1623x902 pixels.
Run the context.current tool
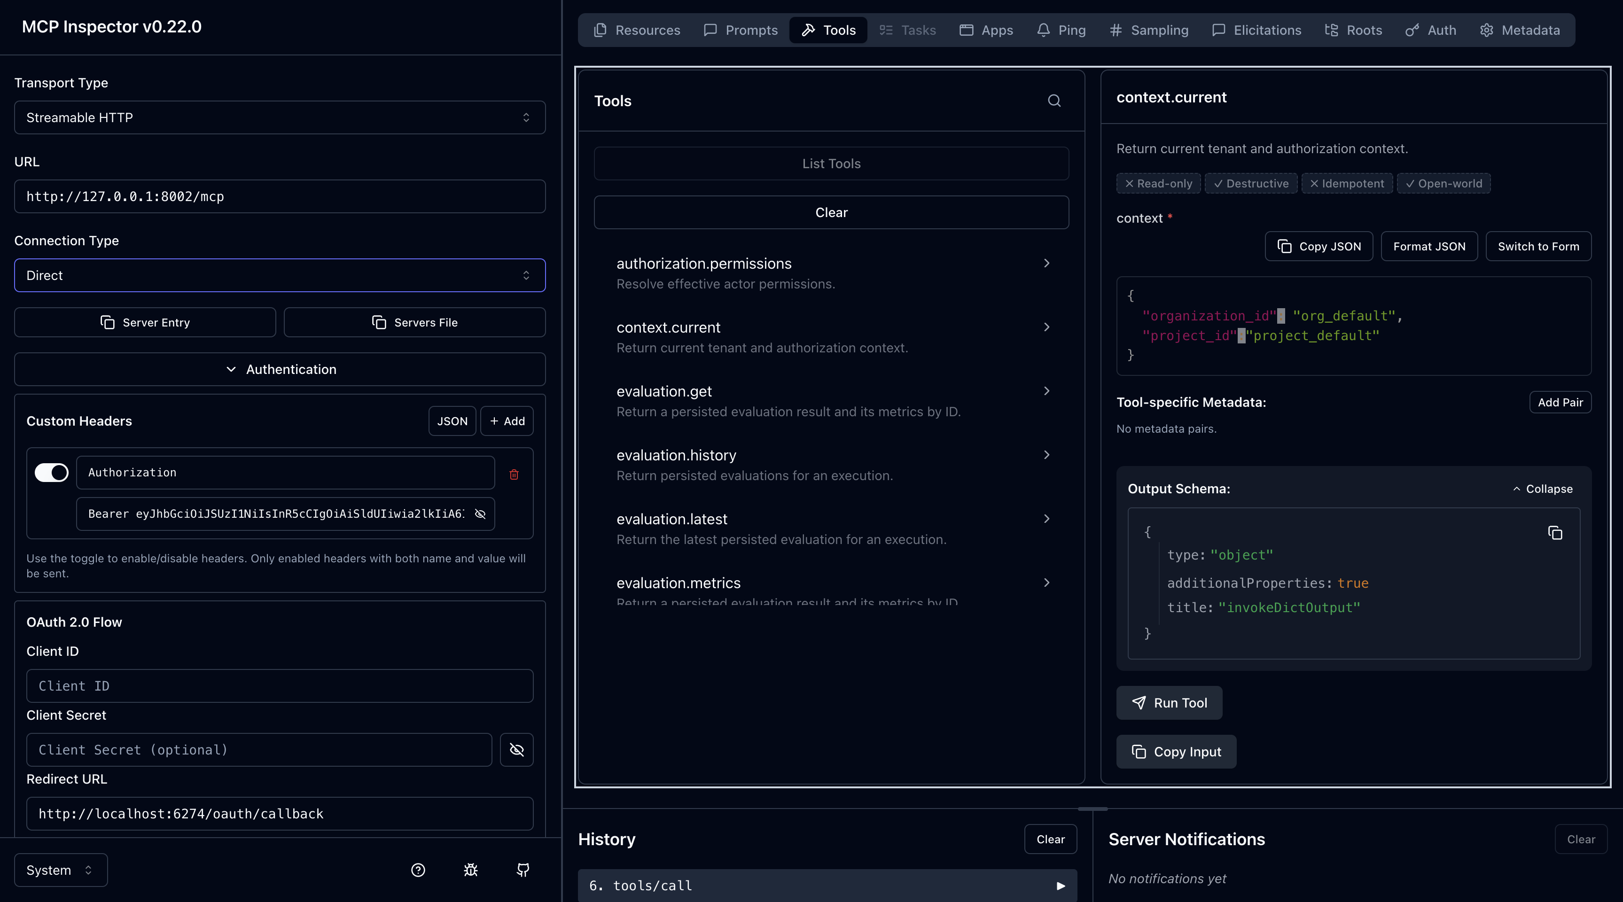[x=1170, y=703]
